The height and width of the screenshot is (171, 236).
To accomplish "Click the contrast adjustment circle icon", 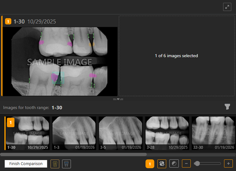I will (x=174, y=163).
